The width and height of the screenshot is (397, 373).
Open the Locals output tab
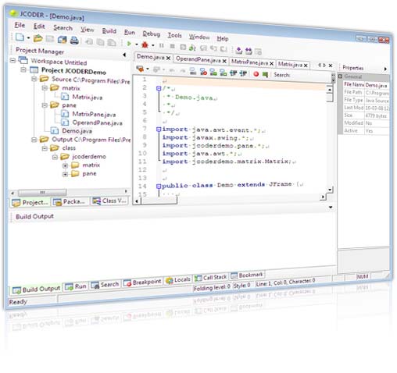coord(178,280)
